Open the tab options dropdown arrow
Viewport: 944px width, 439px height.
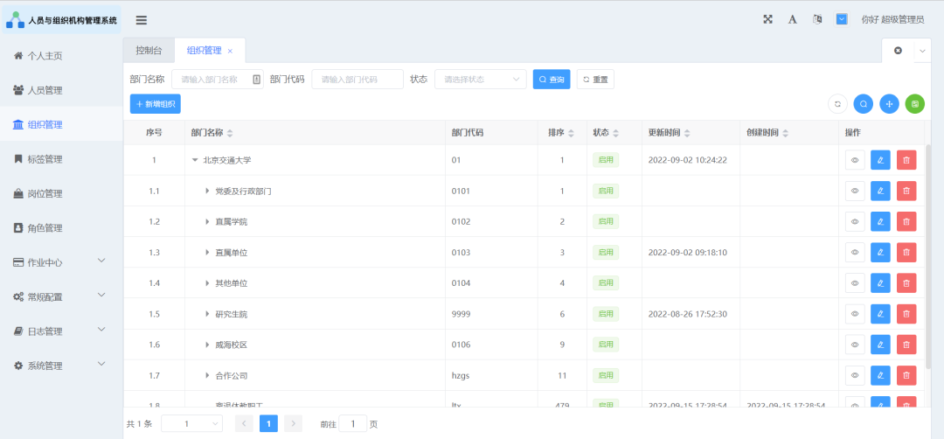pyautogui.click(x=922, y=51)
